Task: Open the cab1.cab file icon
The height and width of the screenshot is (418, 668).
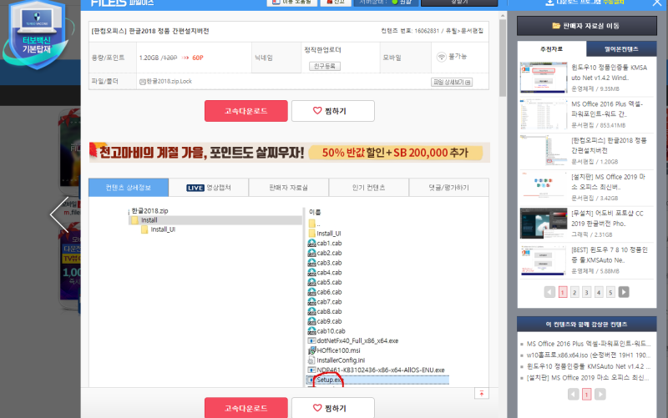Action: coord(311,243)
